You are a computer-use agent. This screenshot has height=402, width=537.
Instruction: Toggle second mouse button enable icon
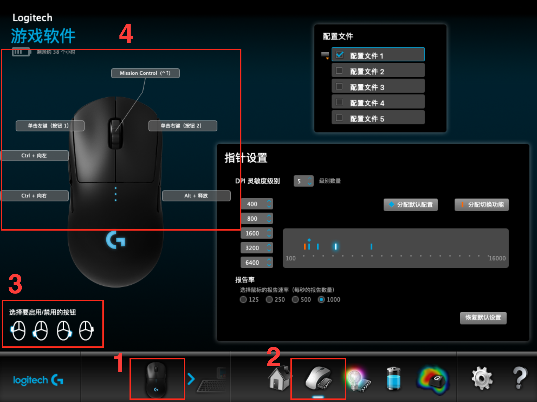pyautogui.click(x=40, y=330)
